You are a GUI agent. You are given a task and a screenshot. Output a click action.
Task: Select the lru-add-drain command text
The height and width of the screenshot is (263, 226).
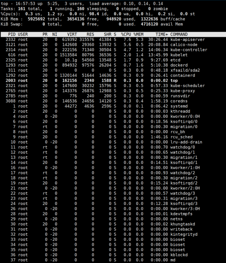click(x=186, y=142)
